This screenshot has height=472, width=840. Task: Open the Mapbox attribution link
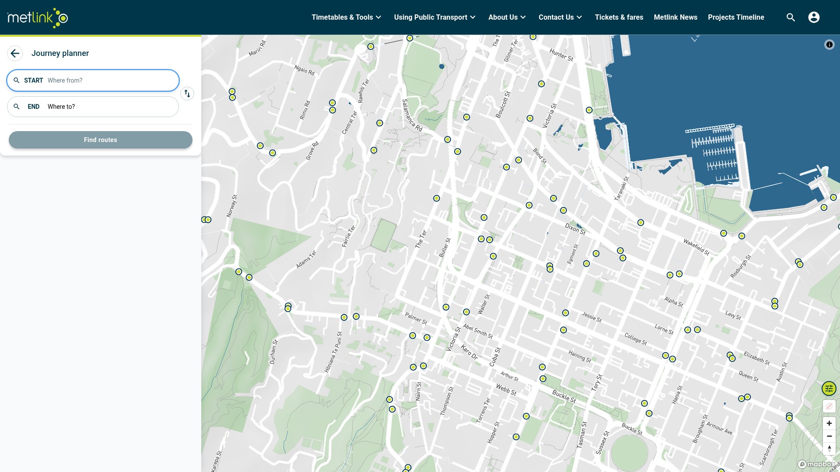coord(816,464)
